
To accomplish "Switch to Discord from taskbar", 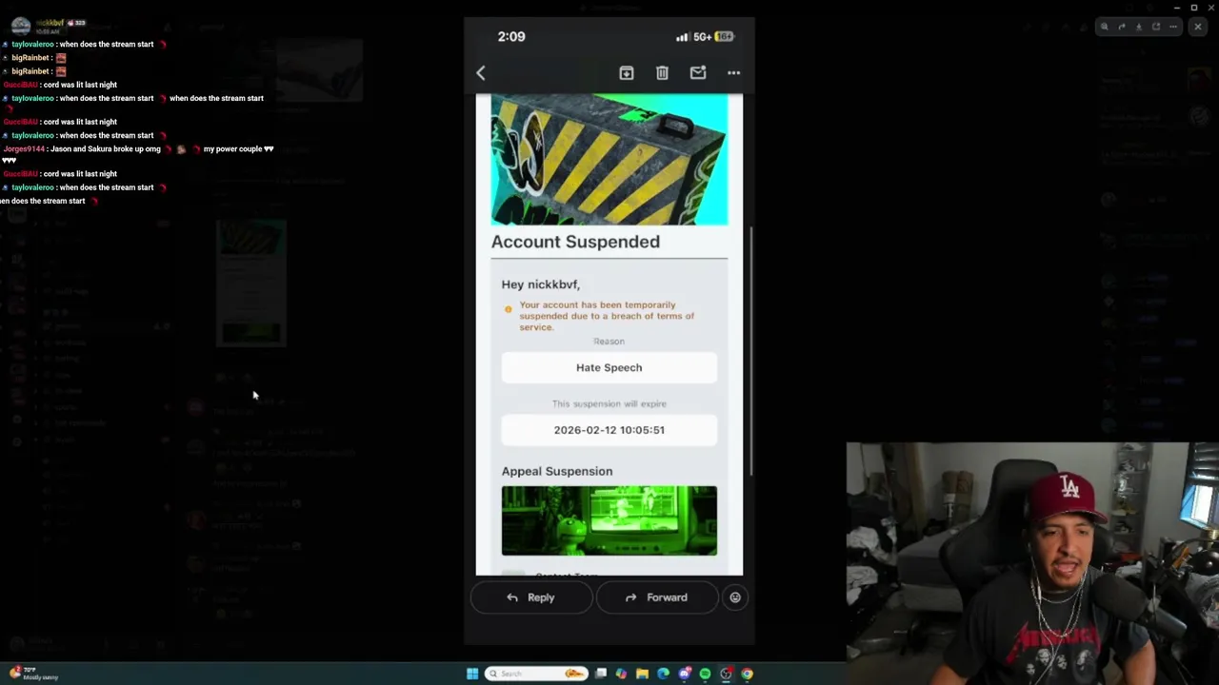I will 684,674.
